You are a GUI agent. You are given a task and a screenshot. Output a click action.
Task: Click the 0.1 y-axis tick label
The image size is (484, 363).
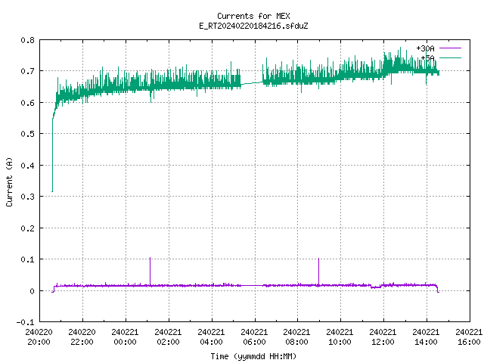tap(27, 259)
